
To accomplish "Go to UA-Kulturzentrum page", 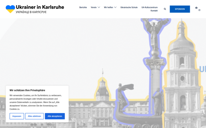I will tap(149, 7).
